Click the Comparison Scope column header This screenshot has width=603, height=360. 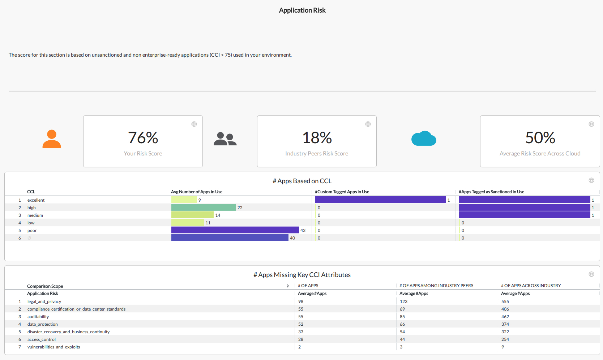coord(45,286)
